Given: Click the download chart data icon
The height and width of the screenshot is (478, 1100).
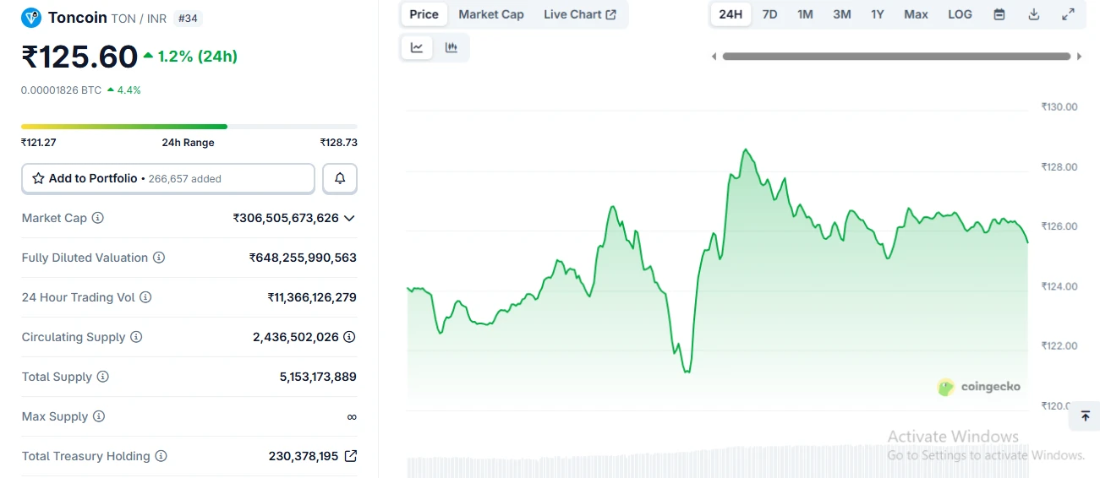Looking at the screenshot, I should point(1034,14).
